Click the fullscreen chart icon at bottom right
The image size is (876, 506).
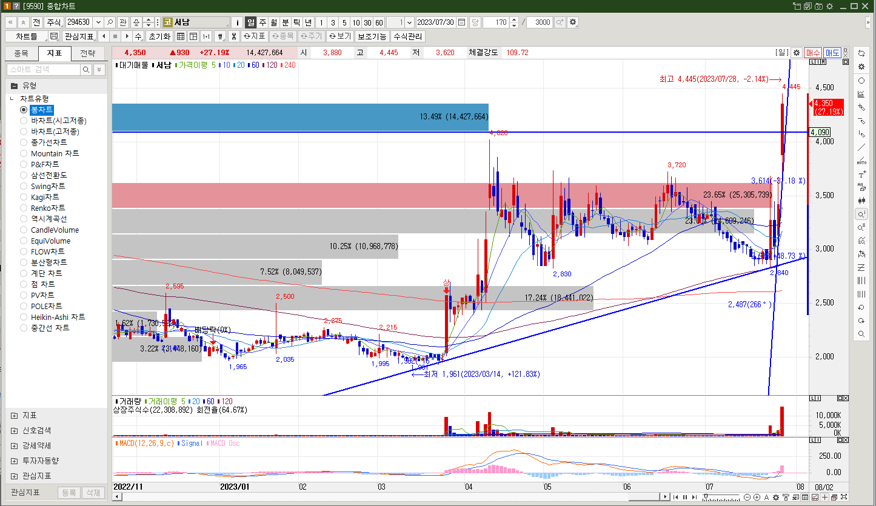click(x=844, y=498)
